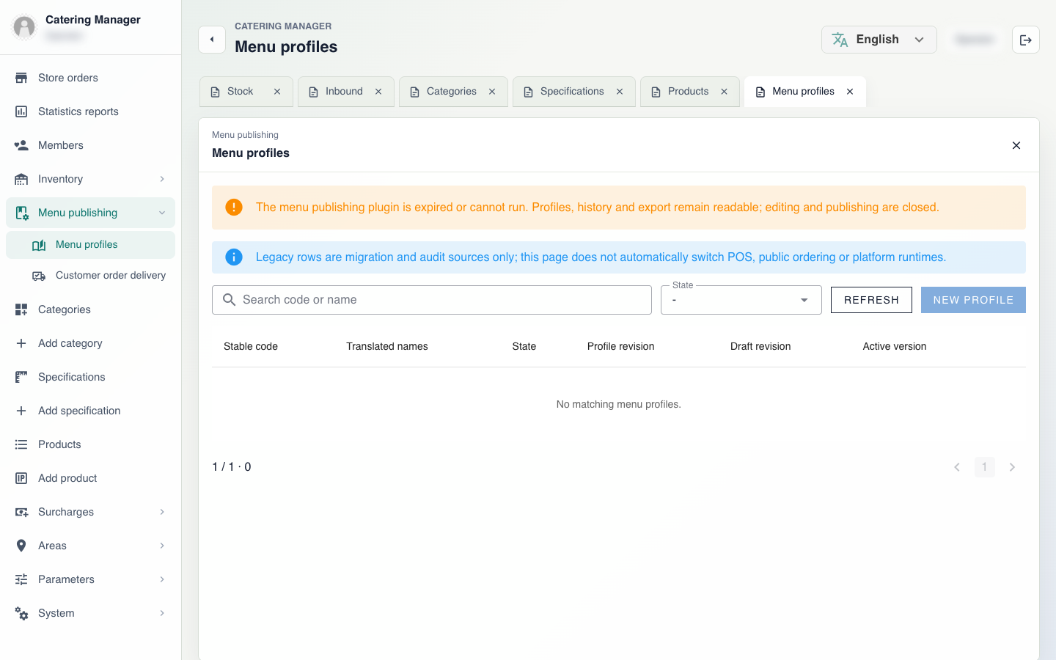Open the State filter dropdown
The height and width of the screenshot is (660, 1056).
pos(741,300)
